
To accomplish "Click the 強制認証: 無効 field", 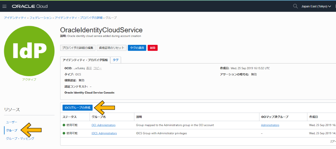I will pos(75,80).
